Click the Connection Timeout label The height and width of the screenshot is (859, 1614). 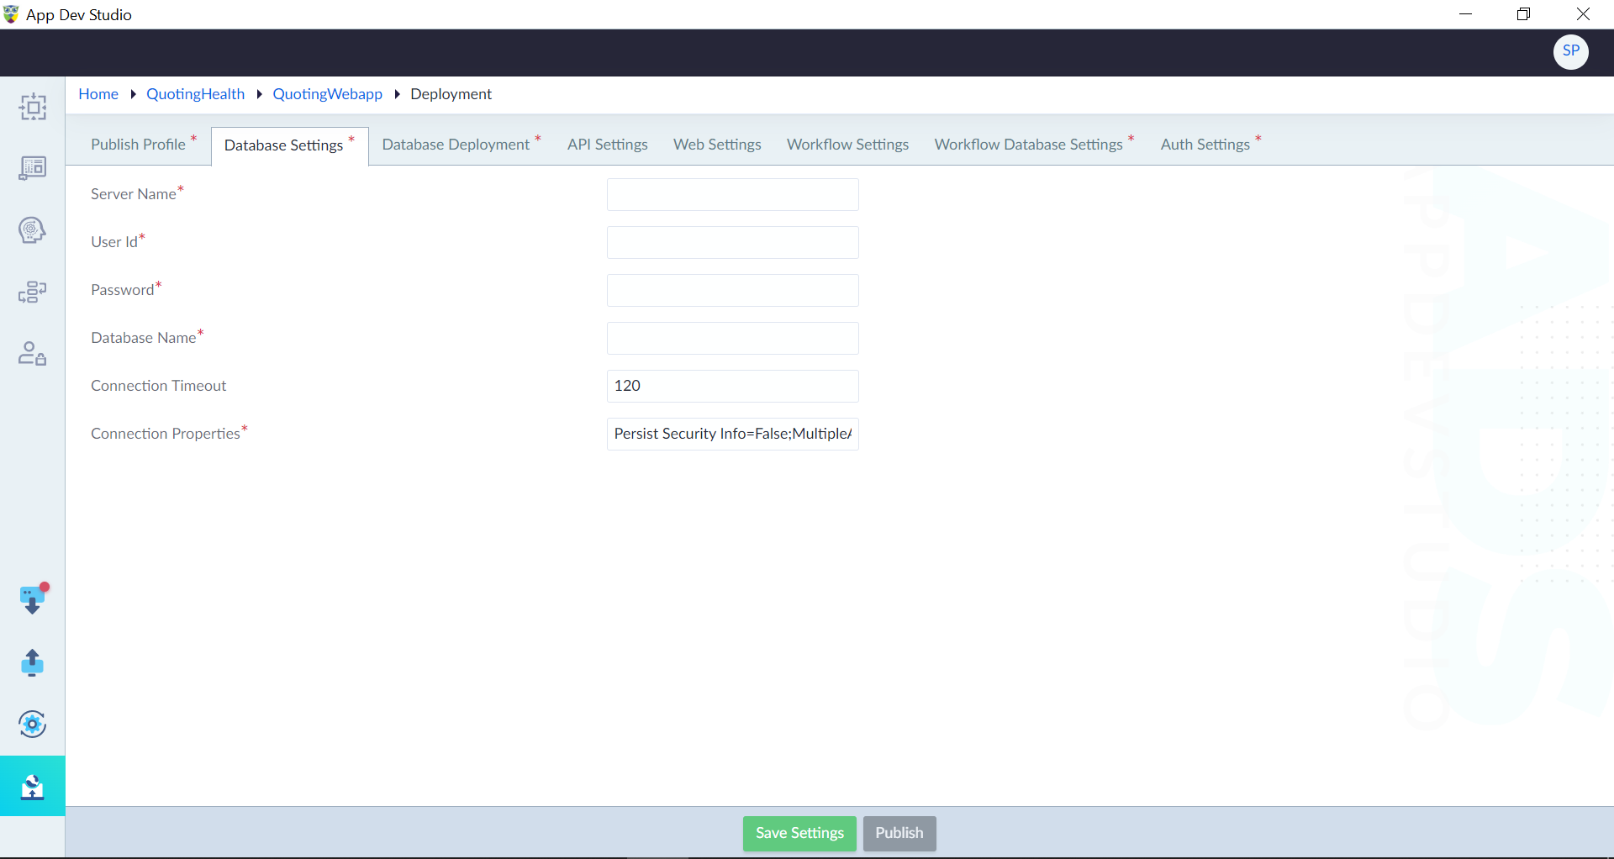click(159, 386)
